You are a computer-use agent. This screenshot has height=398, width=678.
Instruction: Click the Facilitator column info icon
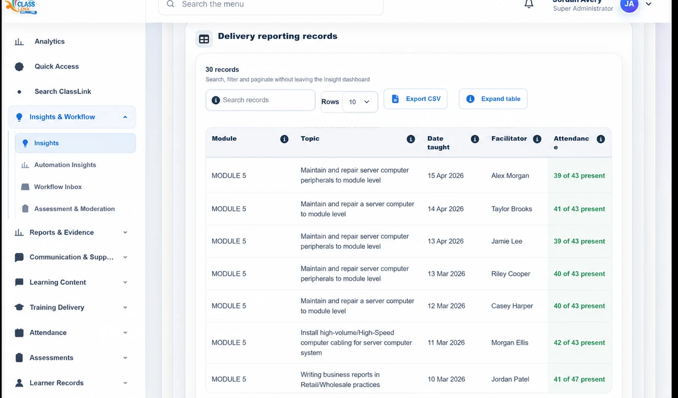[537, 139]
